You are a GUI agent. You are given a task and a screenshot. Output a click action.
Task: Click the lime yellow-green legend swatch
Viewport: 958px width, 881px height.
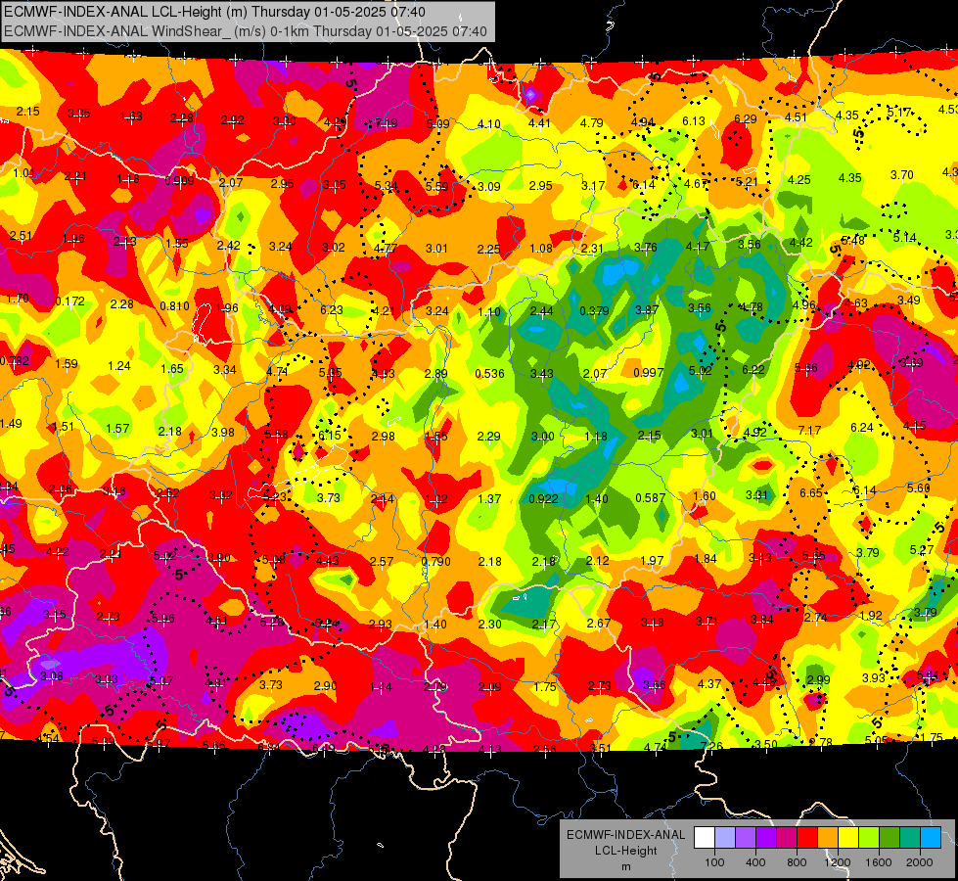(x=869, y=838)
